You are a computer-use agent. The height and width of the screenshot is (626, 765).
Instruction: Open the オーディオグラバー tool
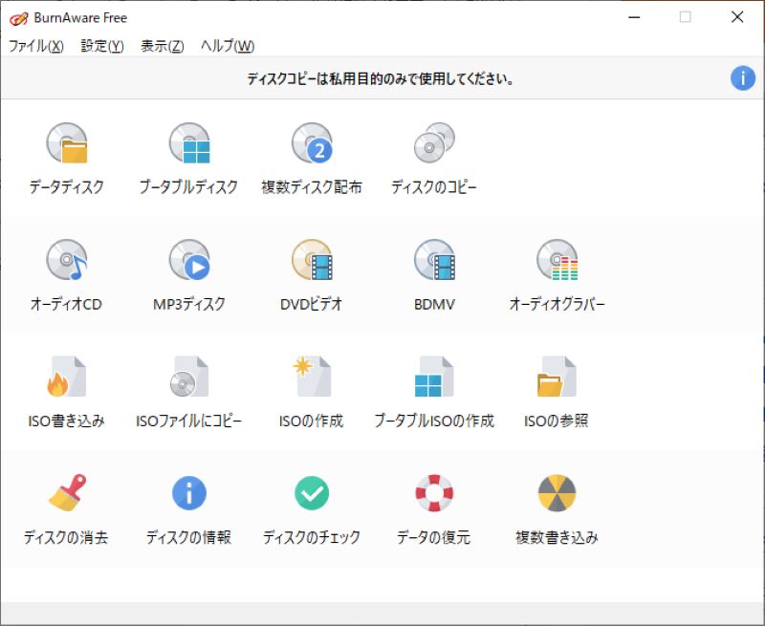(555, 266)
